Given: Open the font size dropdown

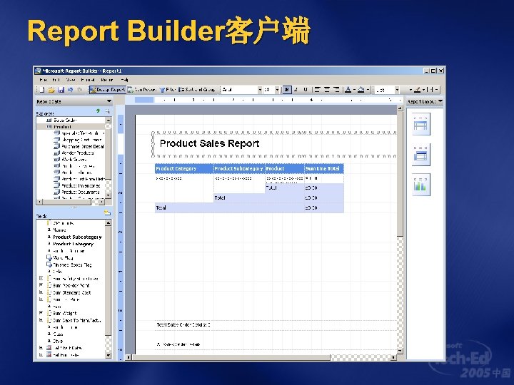Looking at the screenshot, I should [x=277, y=89].
